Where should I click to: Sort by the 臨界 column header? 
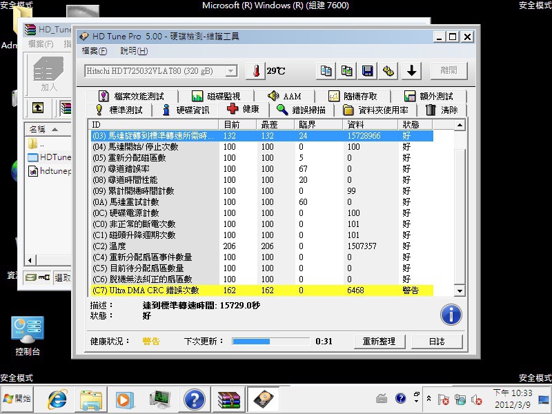coord(318,125)
